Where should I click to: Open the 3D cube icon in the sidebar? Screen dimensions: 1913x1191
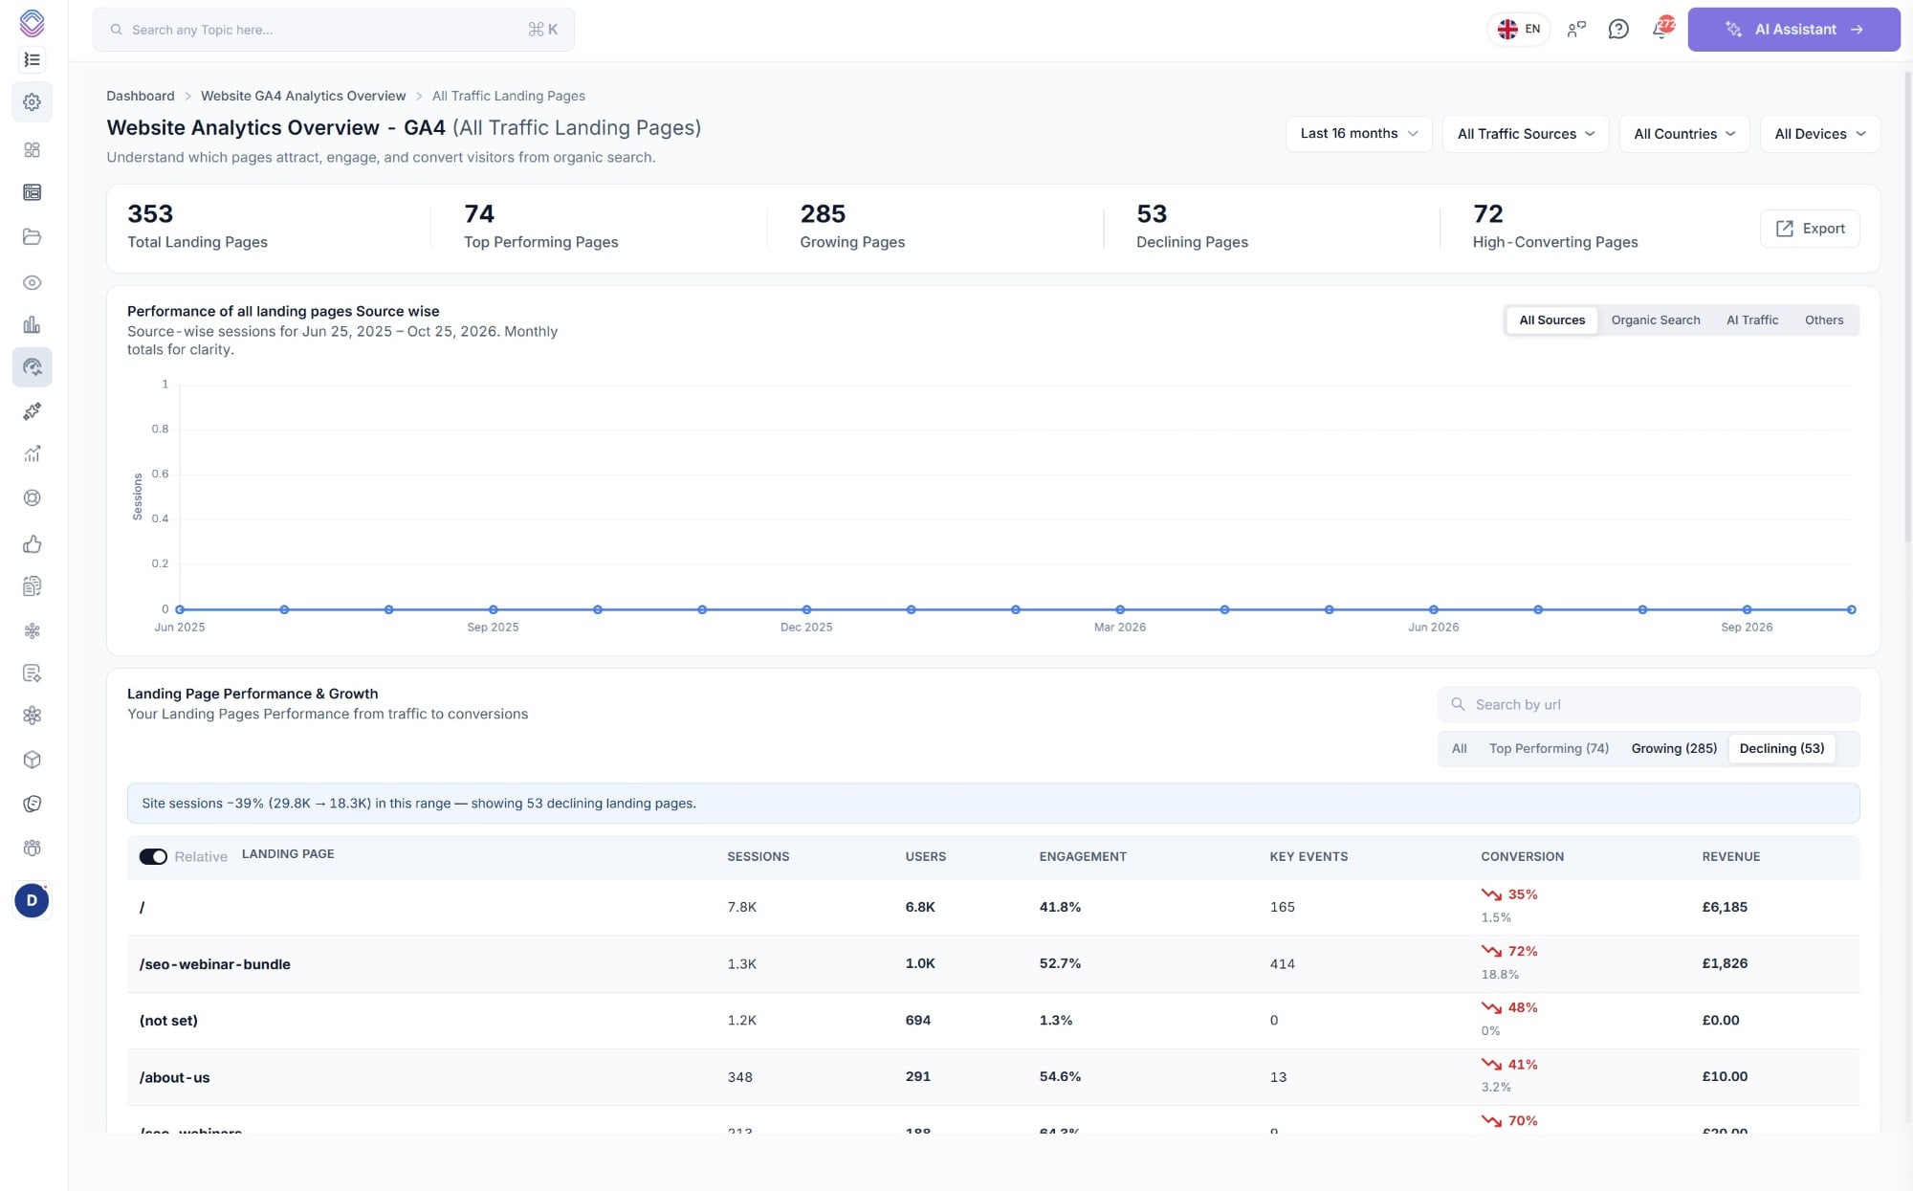pyautogui.click(x=32, y=761)
